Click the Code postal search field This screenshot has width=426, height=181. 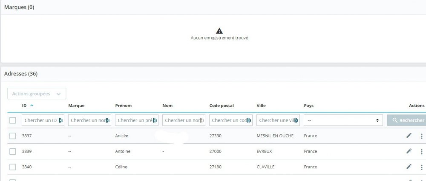pyautogui.click(x=228, y=120)
